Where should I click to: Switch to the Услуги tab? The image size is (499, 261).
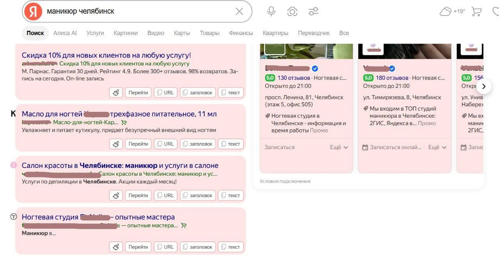coord(95,33)
